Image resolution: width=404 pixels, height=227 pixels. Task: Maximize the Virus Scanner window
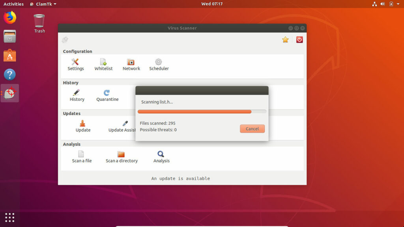click(x=297, y=28)
